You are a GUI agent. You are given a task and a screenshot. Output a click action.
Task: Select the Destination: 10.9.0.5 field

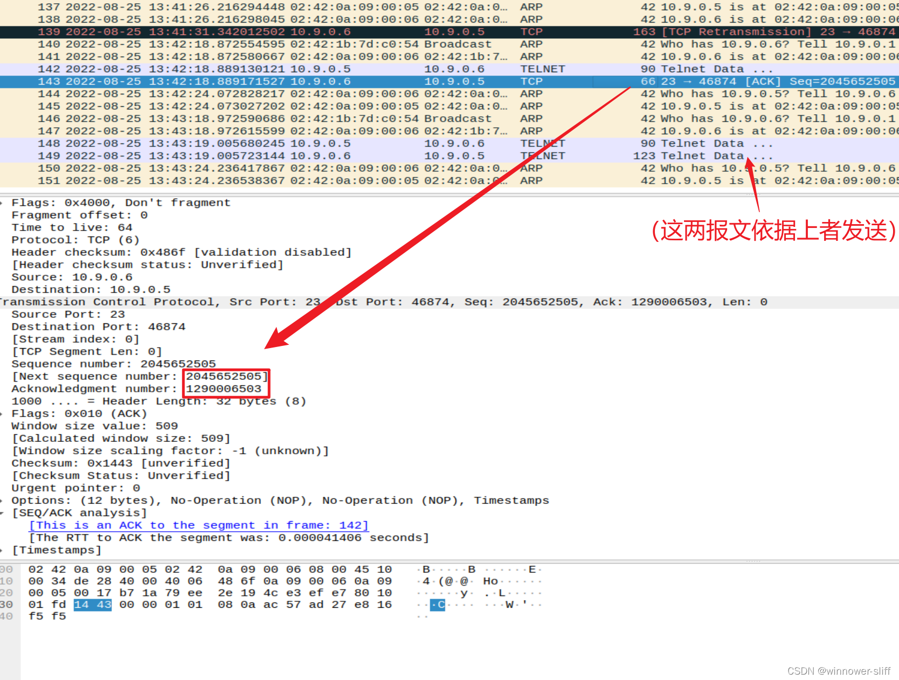[86, 289]
